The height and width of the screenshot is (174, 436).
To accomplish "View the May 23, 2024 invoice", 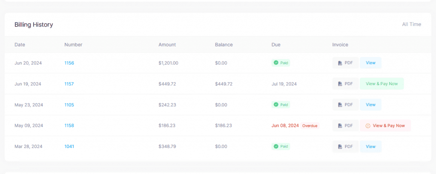I will [370, 105].
